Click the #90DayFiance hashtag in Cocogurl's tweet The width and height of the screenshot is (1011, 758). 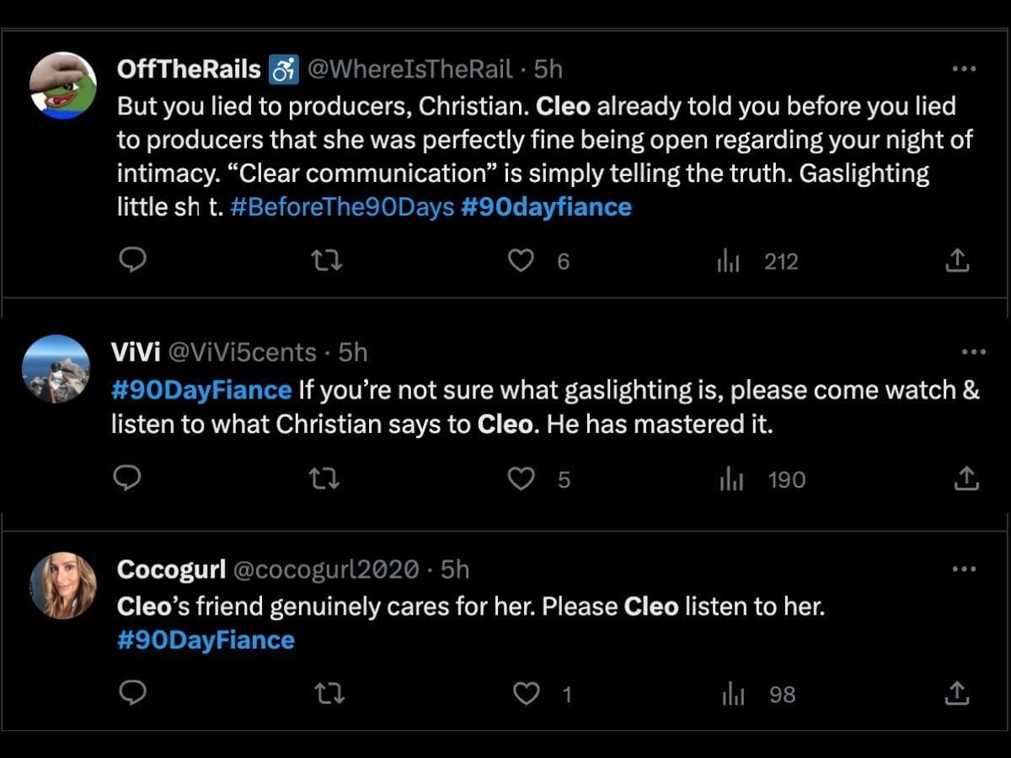[x=206, y=640]
